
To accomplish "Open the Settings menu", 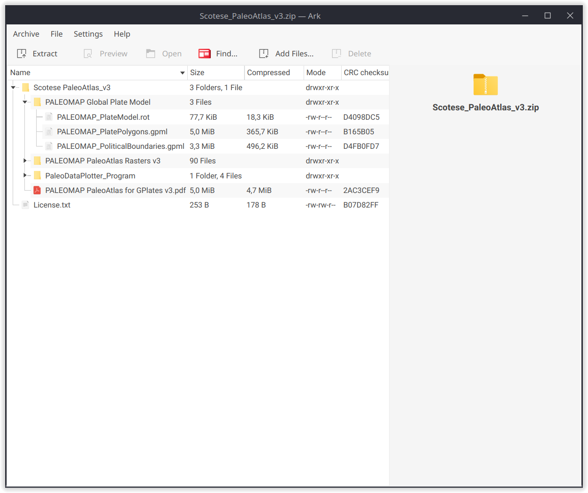I will (88, 34).
